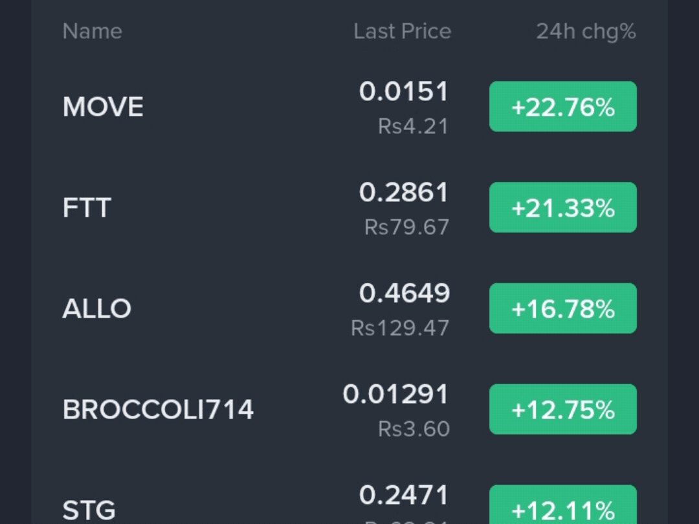Click the STG price 0.2471

[x=403, y=495]
